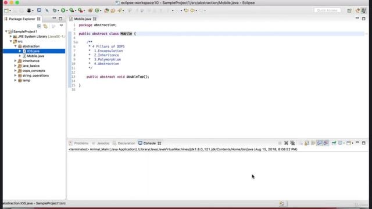Screen dimensions: 372x209
Task: Switch to the Java perspective icon
Action: pos(364,10)
